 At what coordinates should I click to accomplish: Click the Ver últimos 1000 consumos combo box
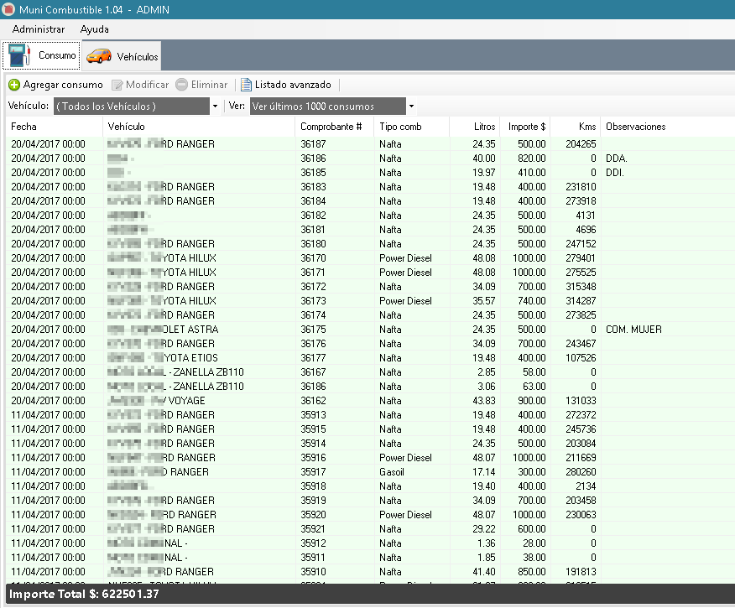(328, 107)
